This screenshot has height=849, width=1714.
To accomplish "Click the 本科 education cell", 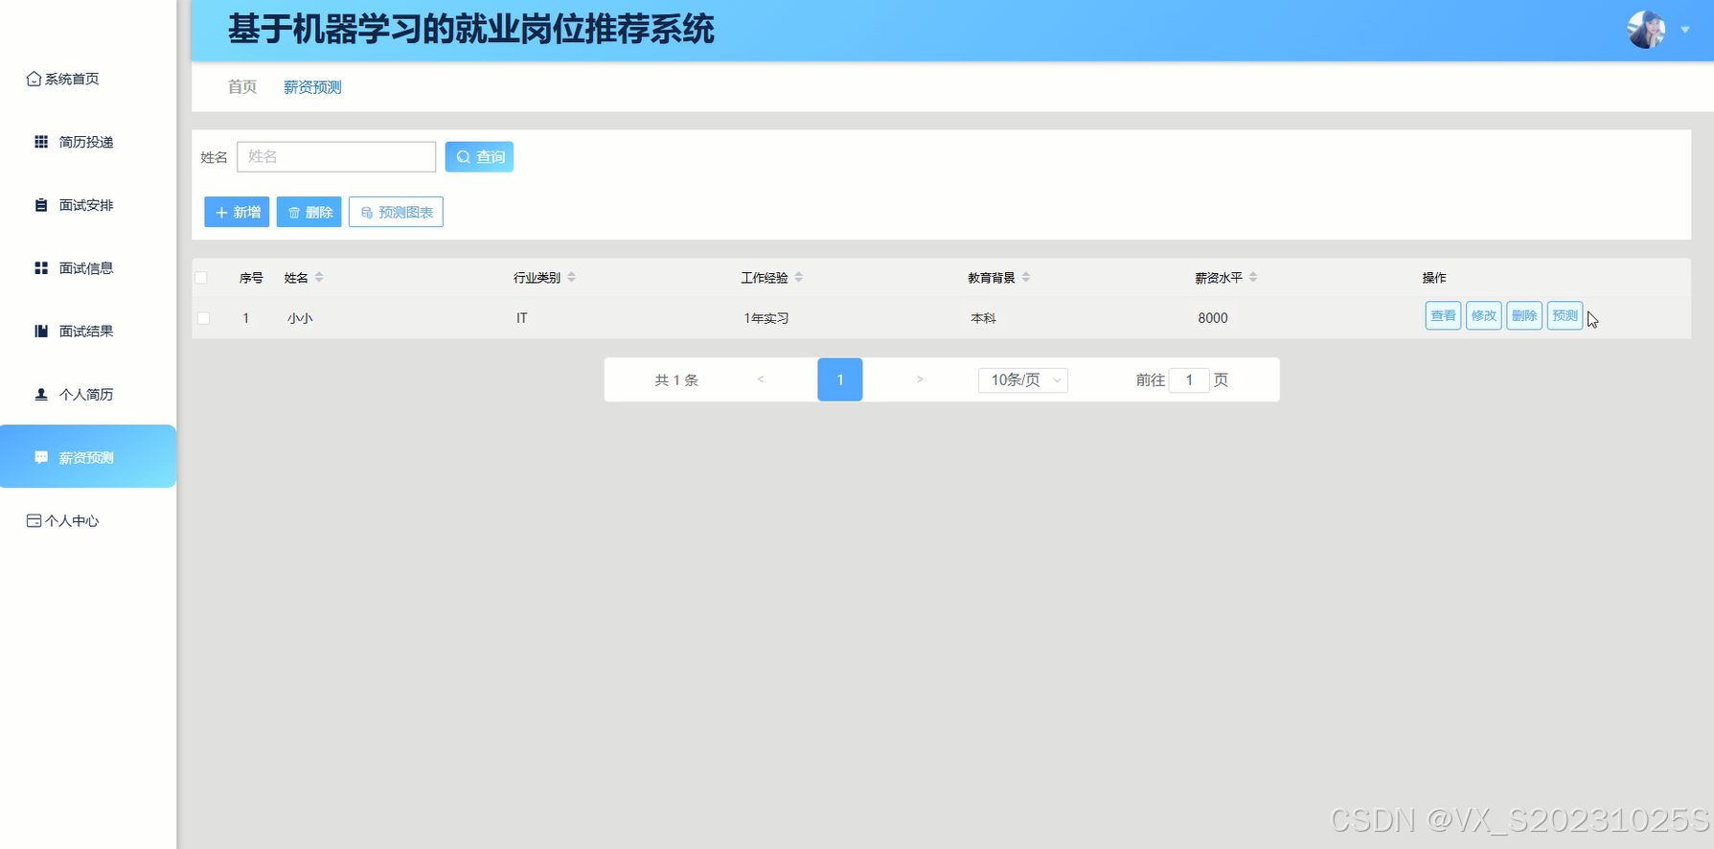I will (x=984, y=318).
